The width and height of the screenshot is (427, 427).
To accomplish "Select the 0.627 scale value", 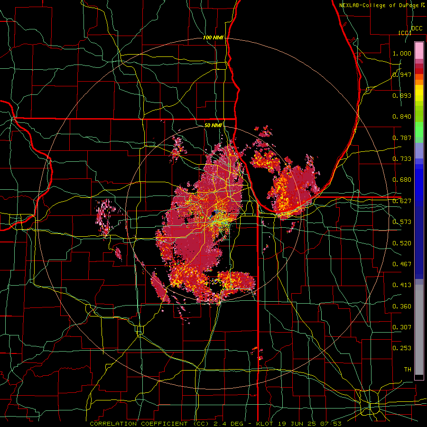I will click(402, 201).
